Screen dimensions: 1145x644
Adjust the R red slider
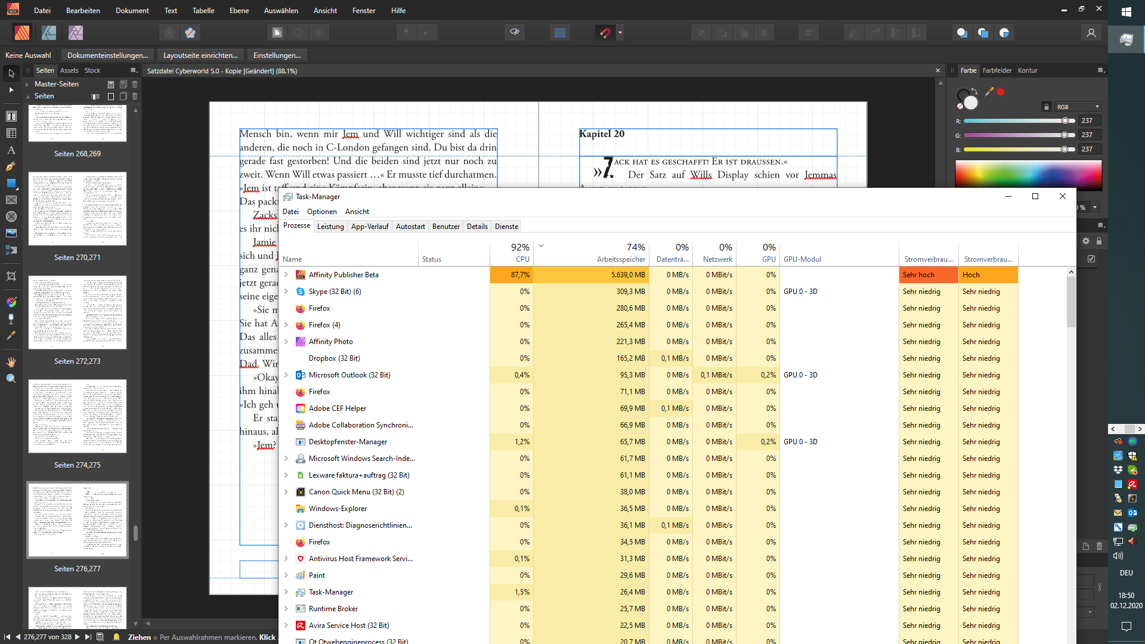coord(1019,120)
